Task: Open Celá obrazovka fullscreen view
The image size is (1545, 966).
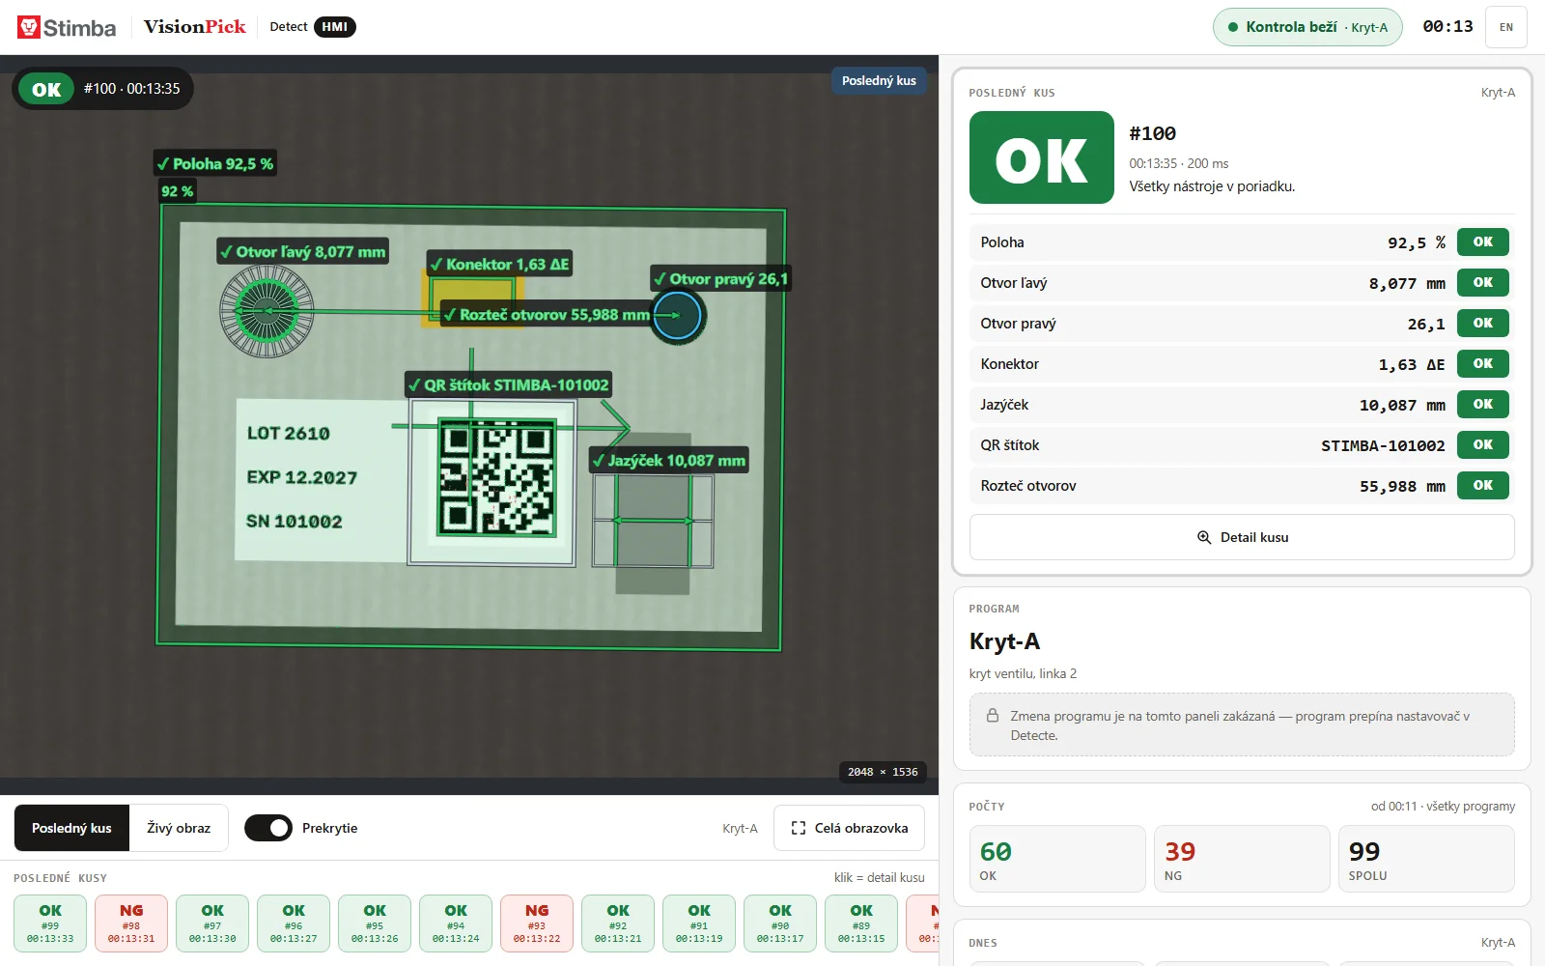Action: [849, 828]
